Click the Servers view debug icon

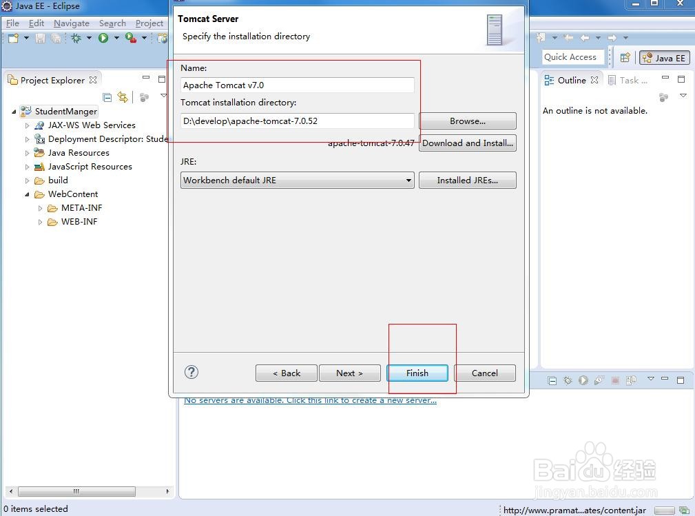coord(568,380)
